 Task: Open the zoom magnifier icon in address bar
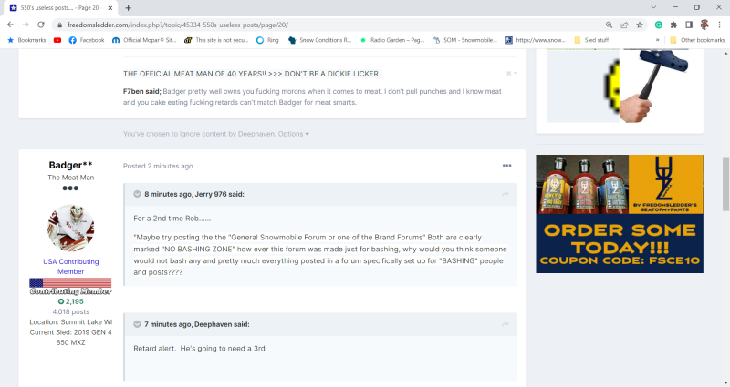(x=609, y=25)
